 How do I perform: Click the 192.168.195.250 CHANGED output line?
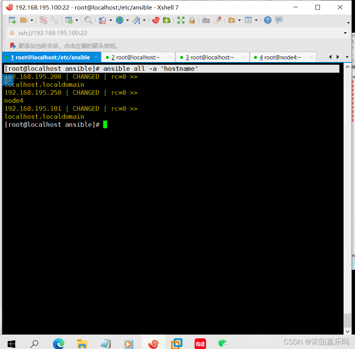[x=71, y=93]
